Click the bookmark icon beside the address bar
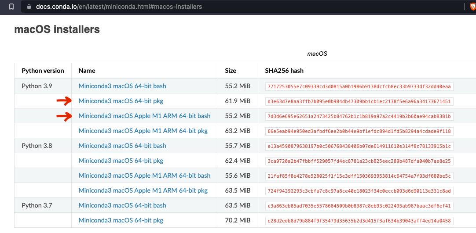The width and height of the screenshot is (476, 233). click(x=11, y=7)
